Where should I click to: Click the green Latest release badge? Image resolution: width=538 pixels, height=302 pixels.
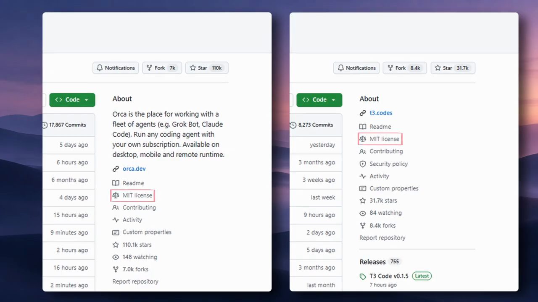422,276
